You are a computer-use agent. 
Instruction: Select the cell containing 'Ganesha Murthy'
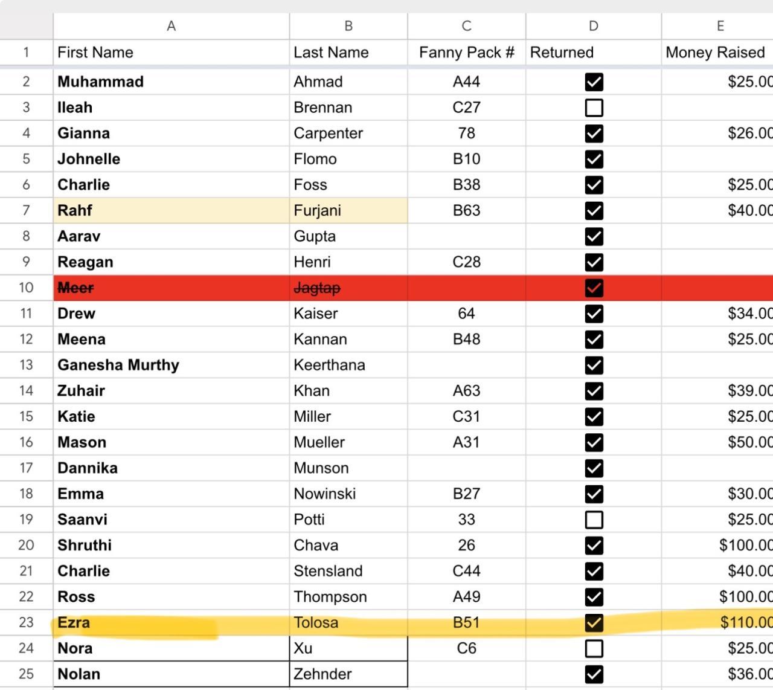click(171, 365)
